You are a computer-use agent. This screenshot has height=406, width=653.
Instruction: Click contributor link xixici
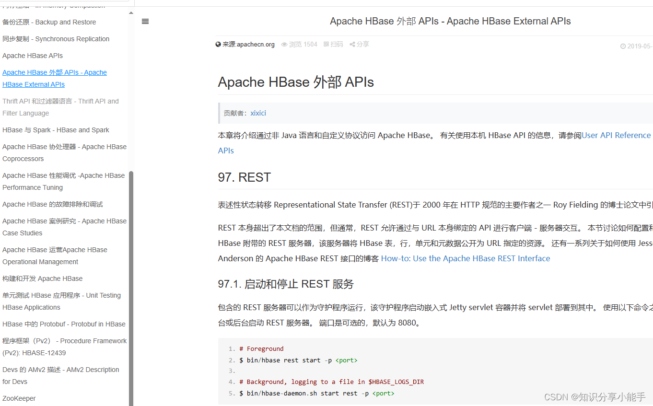pyautogui.click(x=258, y=113)
